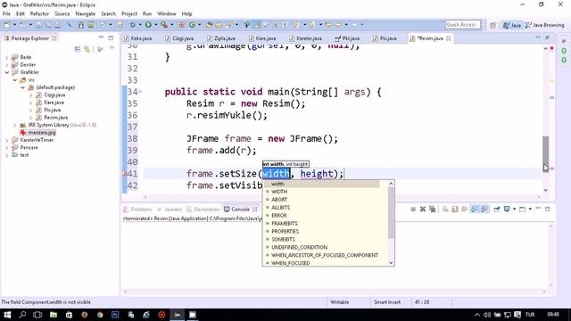Open the Project menu

[128, 14]
